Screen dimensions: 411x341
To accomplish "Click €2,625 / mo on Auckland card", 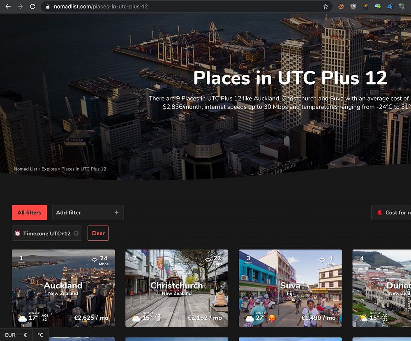I will pyautogui.click(x=91, y=318).
